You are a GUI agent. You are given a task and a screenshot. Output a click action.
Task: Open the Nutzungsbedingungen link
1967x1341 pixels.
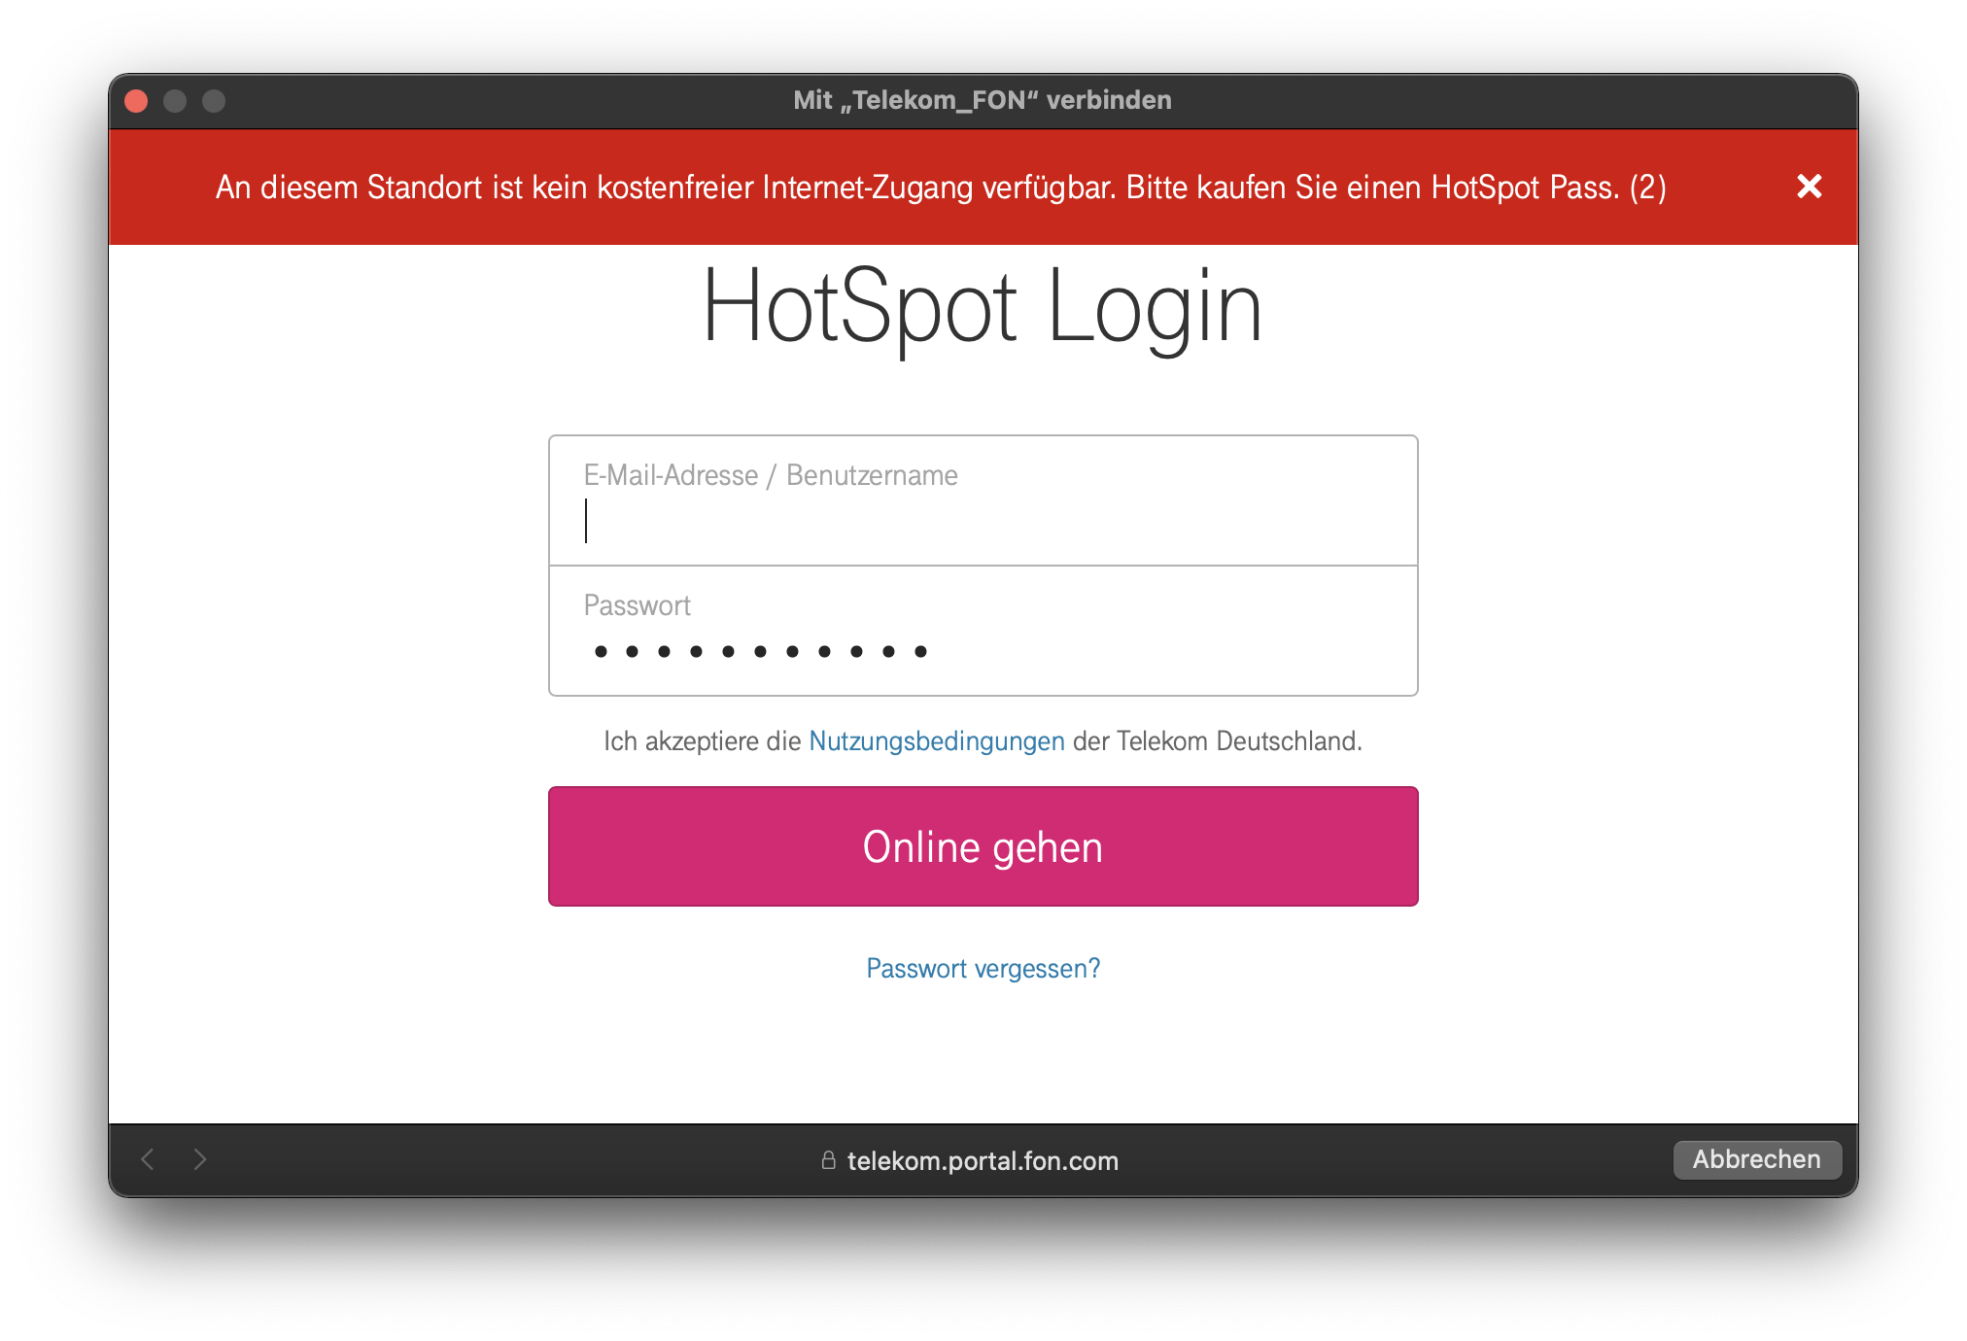(936, 741)
